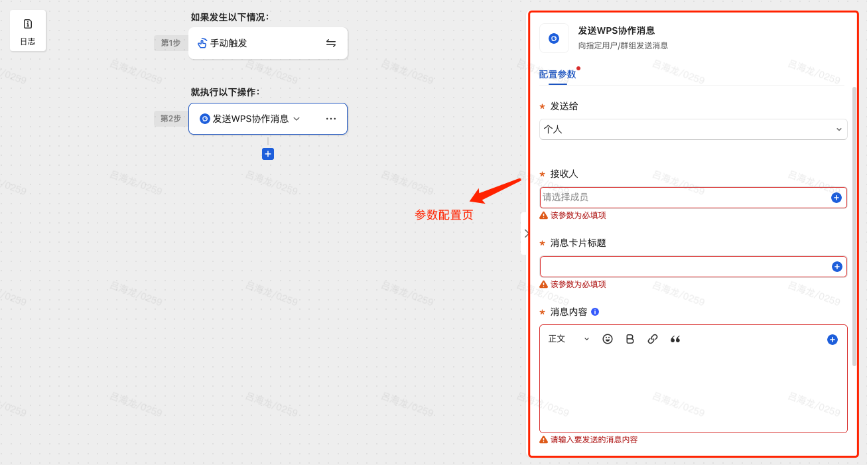Select the 手动触发 trigger card

click(259, 43)
